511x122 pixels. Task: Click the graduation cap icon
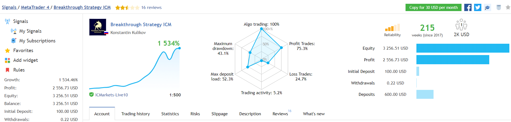(x=487, y=8)
